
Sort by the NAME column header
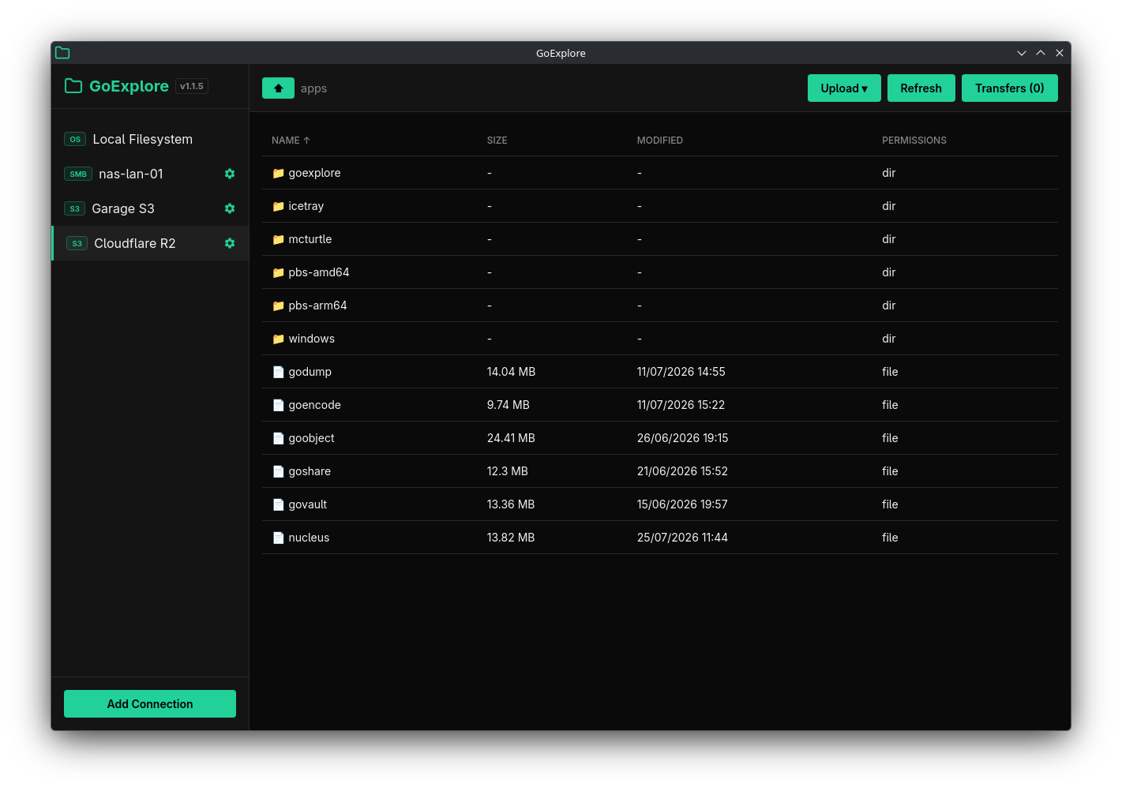291,141
